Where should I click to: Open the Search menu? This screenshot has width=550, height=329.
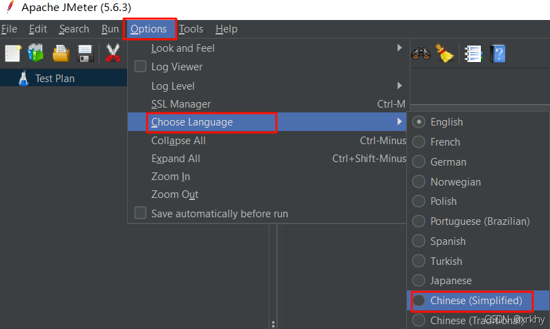pos(74,29)
